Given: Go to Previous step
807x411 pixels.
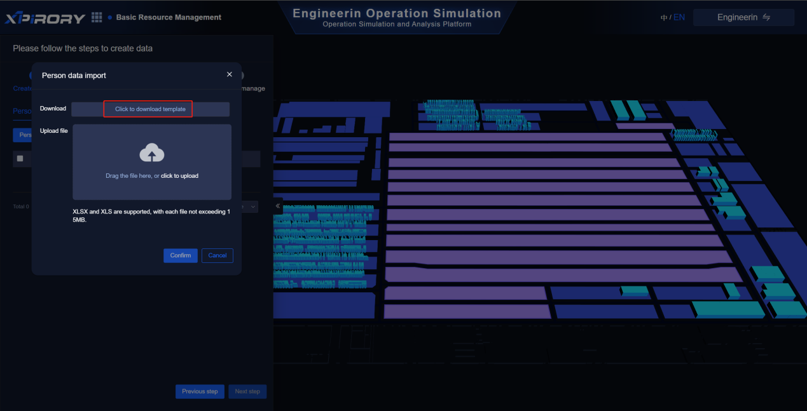Looking at the screenshot, I should (x=199, y=391).
